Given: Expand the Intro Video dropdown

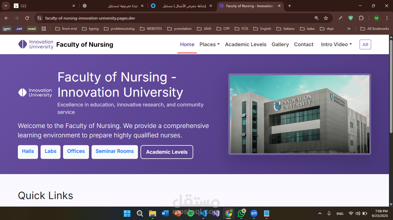Looking at the screenshot, I should point(336,44).
